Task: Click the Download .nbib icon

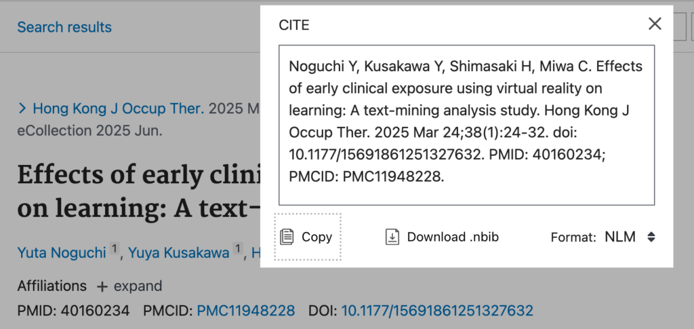Action: [392, 237]
